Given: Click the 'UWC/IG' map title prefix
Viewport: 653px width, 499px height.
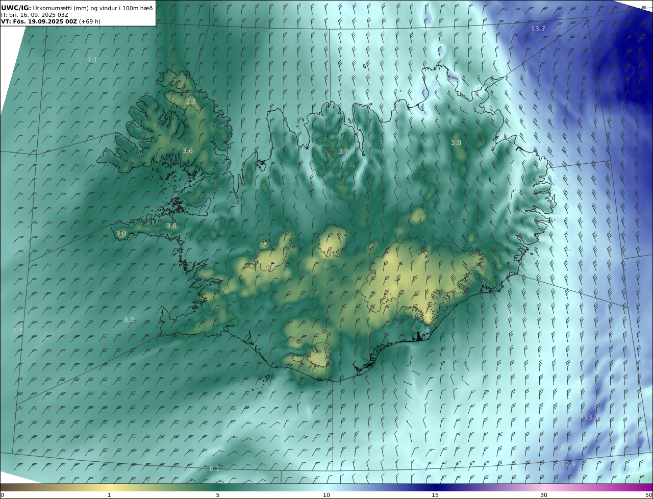Looking at the screenshot, I should [x=16, y=8].
